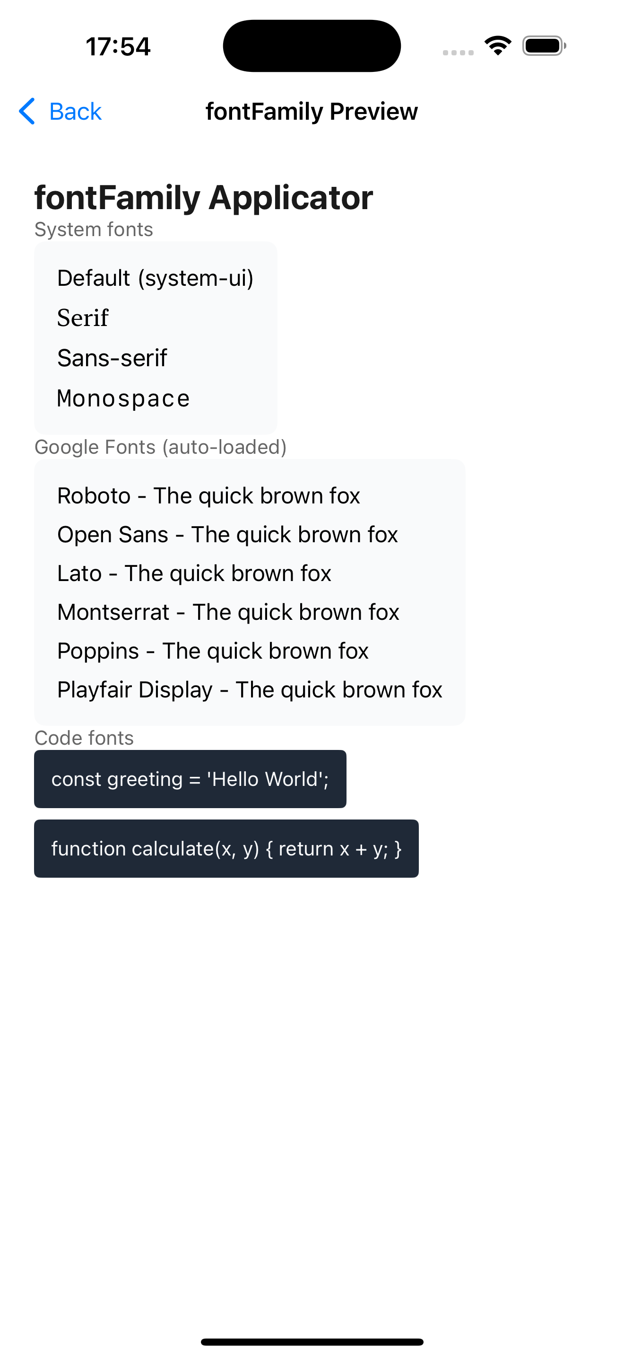Select the Monospace font sample
Viewport: 624px width, 1357px height.
tap(123, 398)
